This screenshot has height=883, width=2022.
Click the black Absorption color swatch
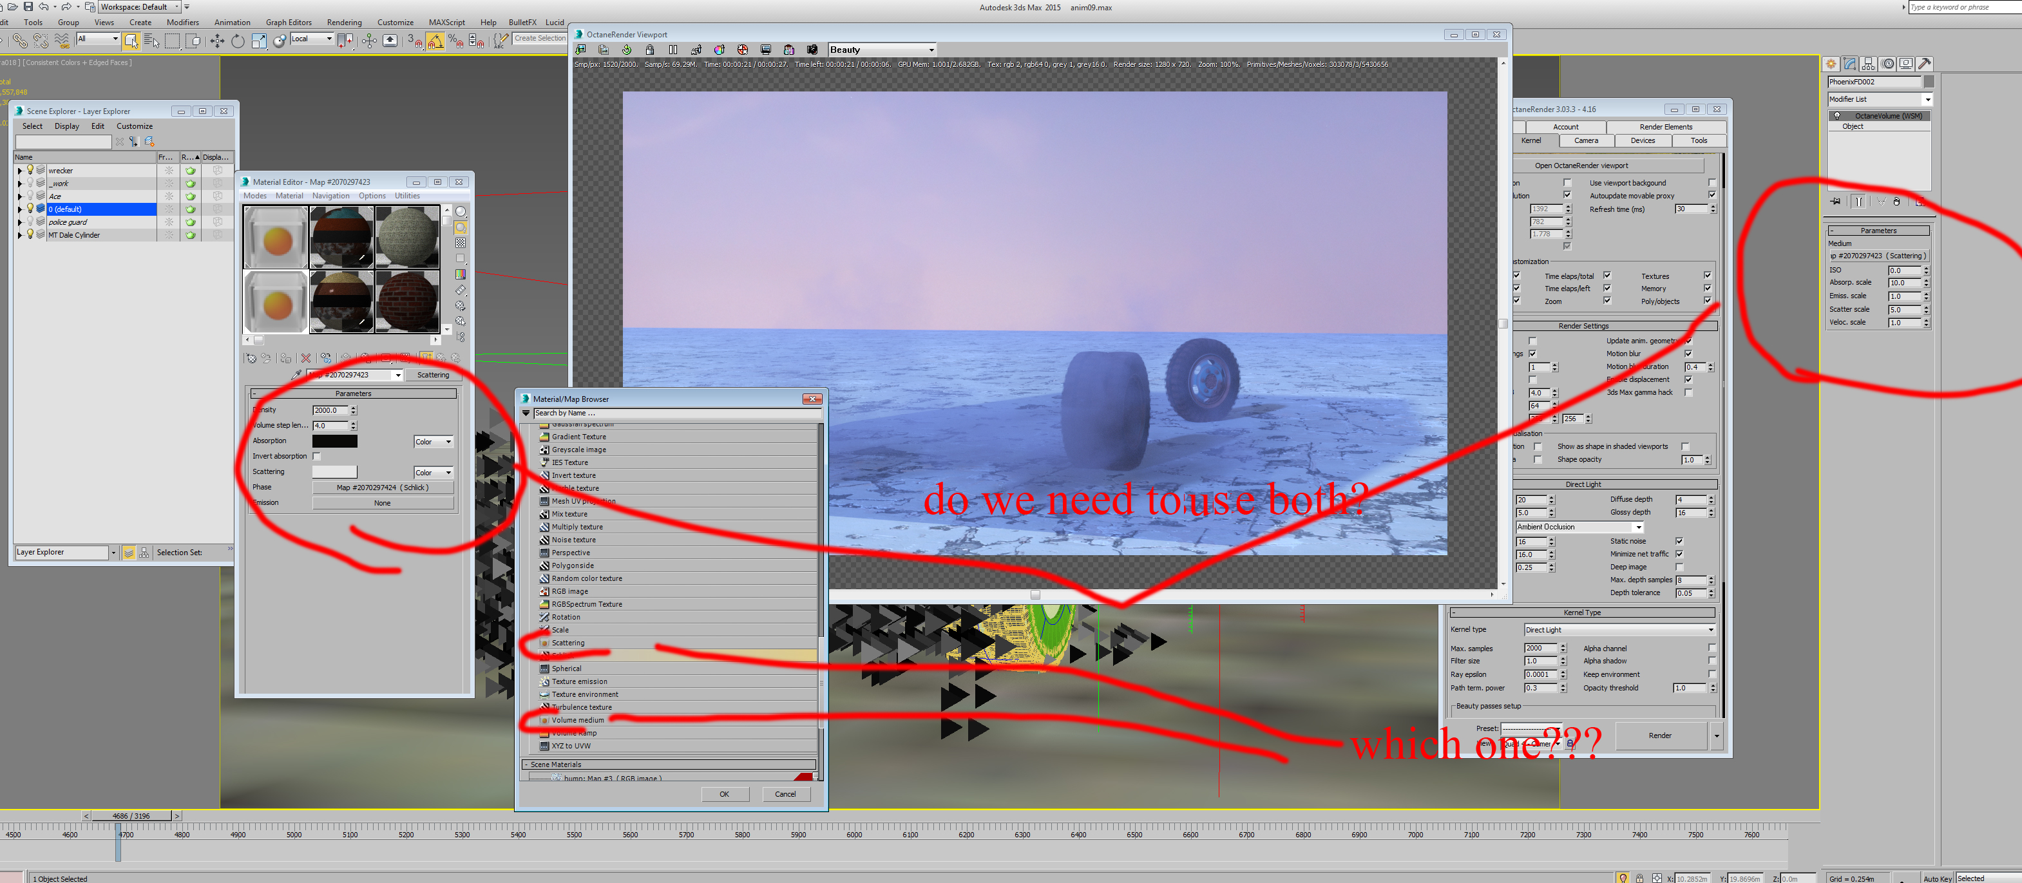pos(334,441)
